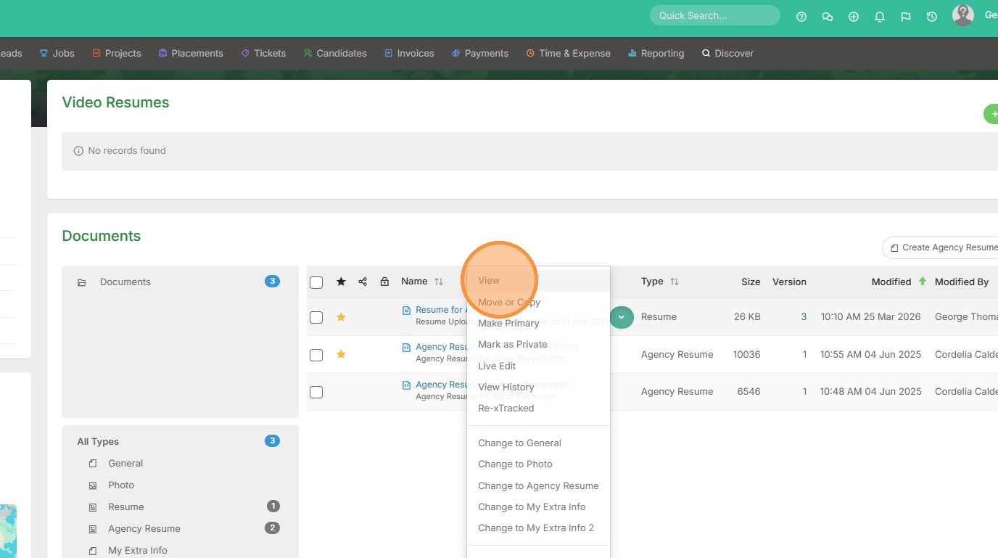Go to the Placements tab
998x558 pixels.
[191, 53]
